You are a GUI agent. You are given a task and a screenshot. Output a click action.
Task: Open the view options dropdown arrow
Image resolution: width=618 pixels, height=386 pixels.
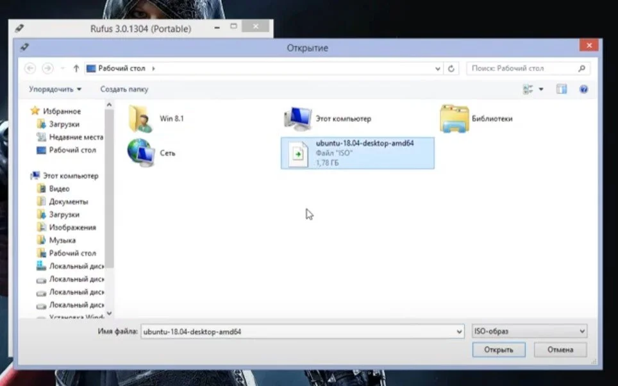(x=541, y=90)
